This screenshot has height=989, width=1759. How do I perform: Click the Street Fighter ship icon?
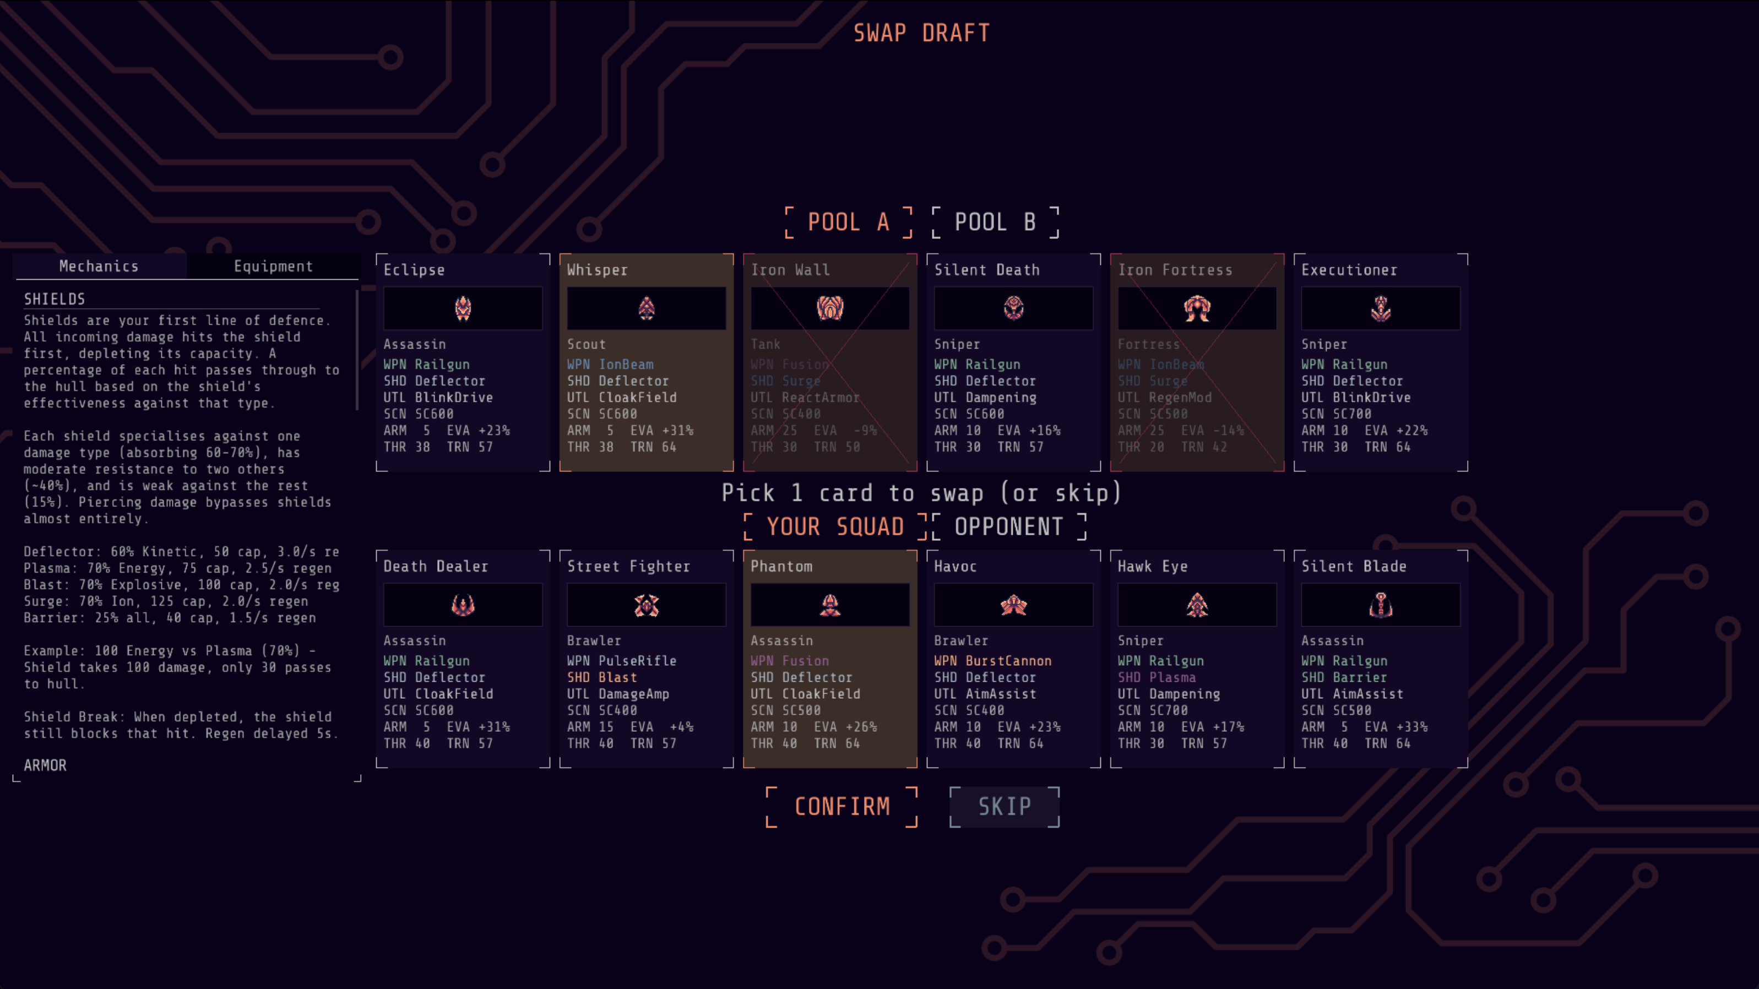[x=646, y=605]
